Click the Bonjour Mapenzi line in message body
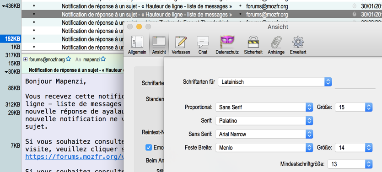 (56, 81)
